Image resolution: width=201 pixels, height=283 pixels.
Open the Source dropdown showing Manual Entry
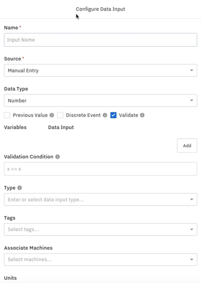coord(100,70)
